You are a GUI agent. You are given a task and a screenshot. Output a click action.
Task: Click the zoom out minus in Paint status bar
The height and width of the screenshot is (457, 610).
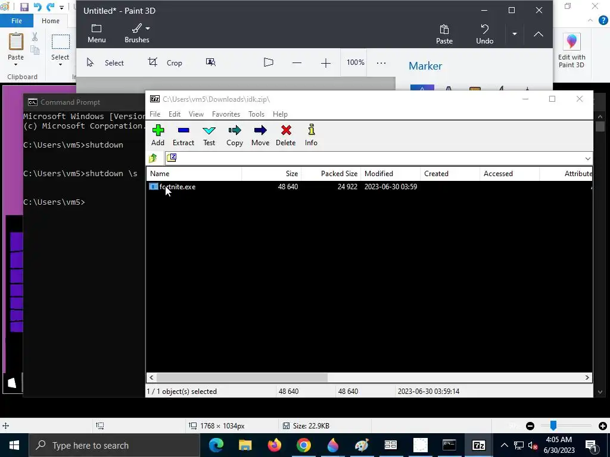click(530, 426)
